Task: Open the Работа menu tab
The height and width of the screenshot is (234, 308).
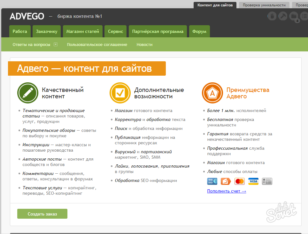Action: (x=20, y=31)
